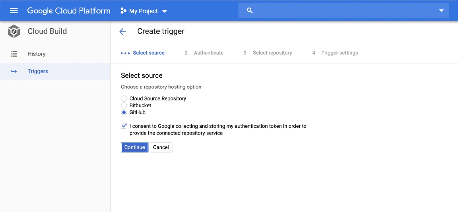
Task: Go to step 3 Select repository
Action: click(268, 53)
